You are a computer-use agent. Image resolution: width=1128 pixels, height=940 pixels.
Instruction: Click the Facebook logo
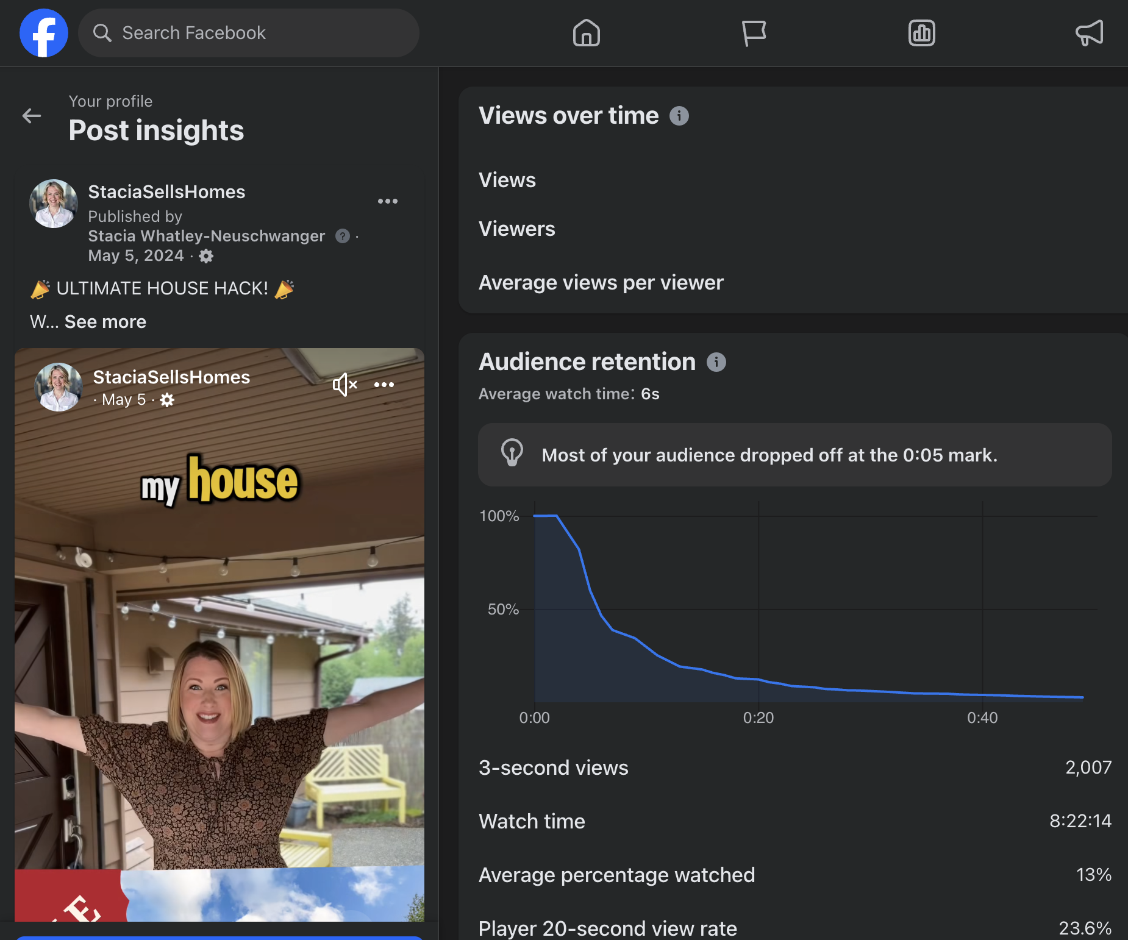pyautogui.click(x=44, y=33)
